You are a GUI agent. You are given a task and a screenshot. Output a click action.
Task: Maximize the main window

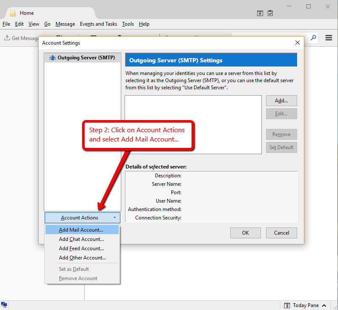309,6
